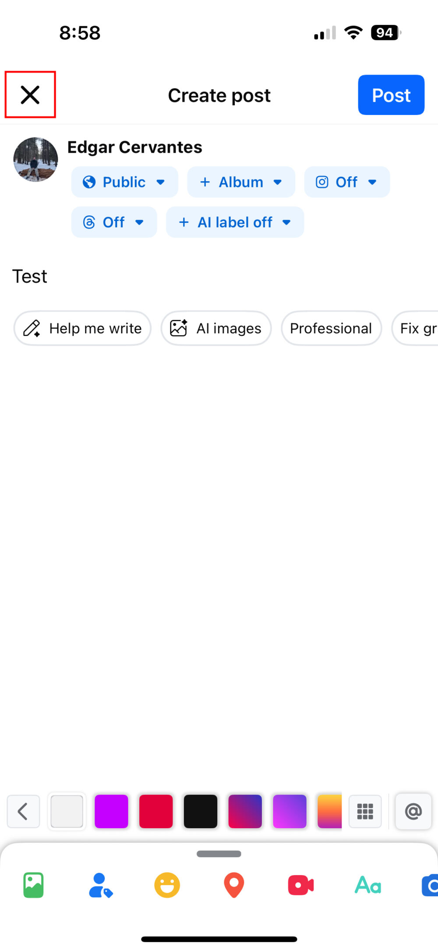Expand the Album dropdown
Screen dimensions: 438x951
pyautogui.click(x=241, y=182)
